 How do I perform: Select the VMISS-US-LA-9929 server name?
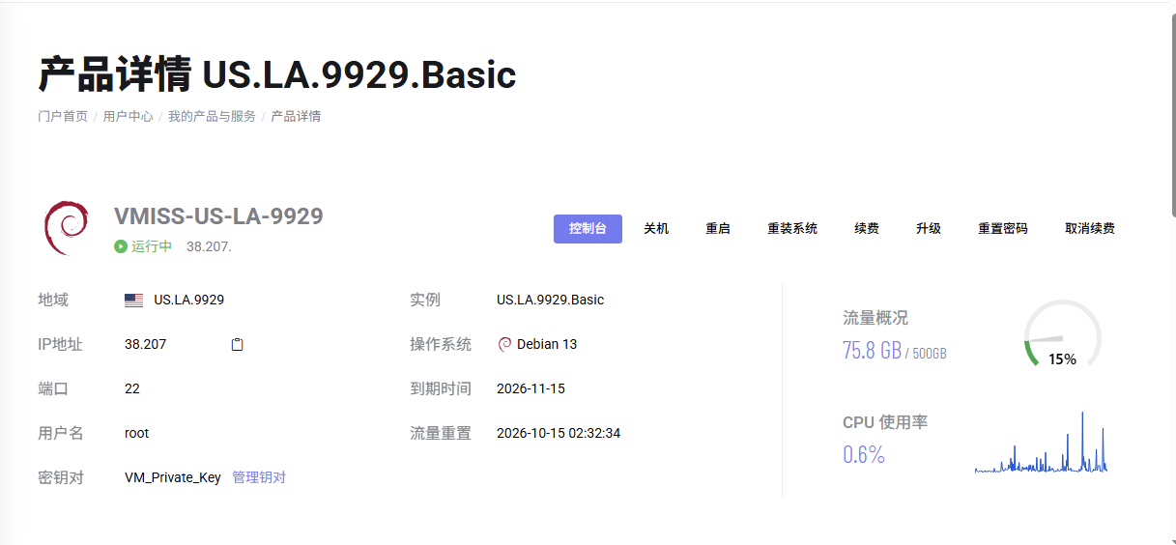(218, 215)
